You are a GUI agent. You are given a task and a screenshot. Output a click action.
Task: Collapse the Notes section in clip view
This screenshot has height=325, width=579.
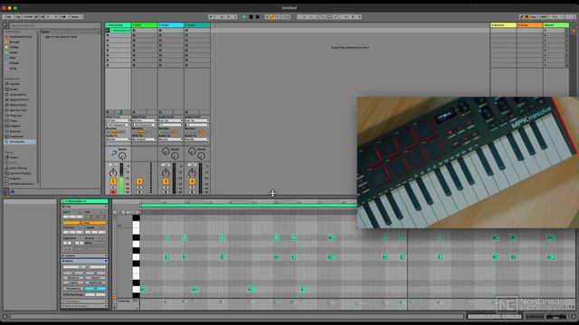(x=63, y=261)
